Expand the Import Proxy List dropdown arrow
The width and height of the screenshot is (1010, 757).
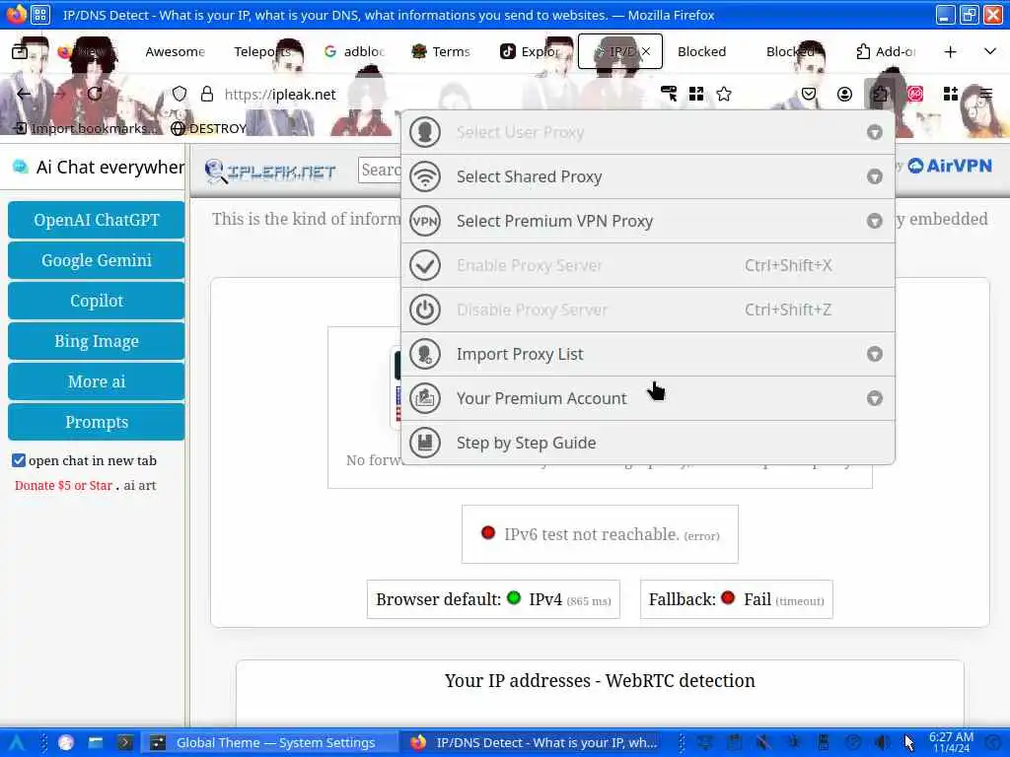874,354
